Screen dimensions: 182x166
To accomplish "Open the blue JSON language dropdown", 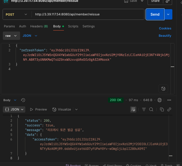I will [30, 36].
